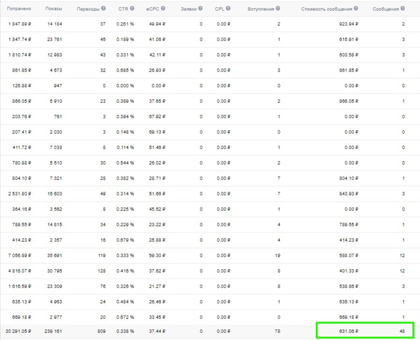
Task: Select the spent value 1 847.89 ₽
Action: pos(20,24)
